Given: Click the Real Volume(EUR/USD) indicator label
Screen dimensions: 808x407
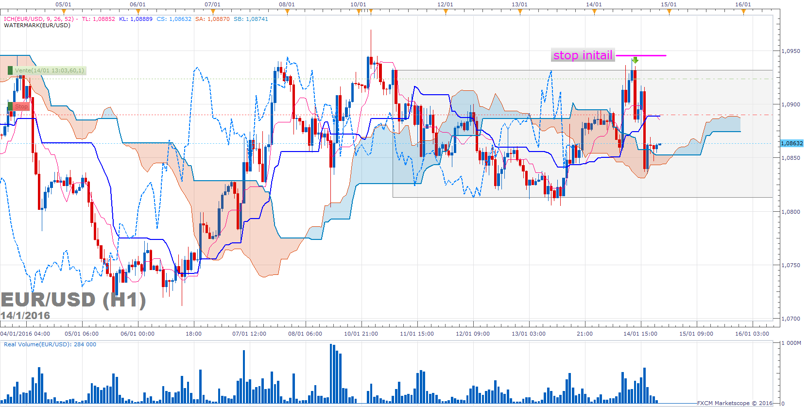Looking at the screenshot, I should coord(50,344).
